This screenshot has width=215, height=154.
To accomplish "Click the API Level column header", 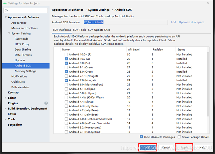I will coord(138,50).
